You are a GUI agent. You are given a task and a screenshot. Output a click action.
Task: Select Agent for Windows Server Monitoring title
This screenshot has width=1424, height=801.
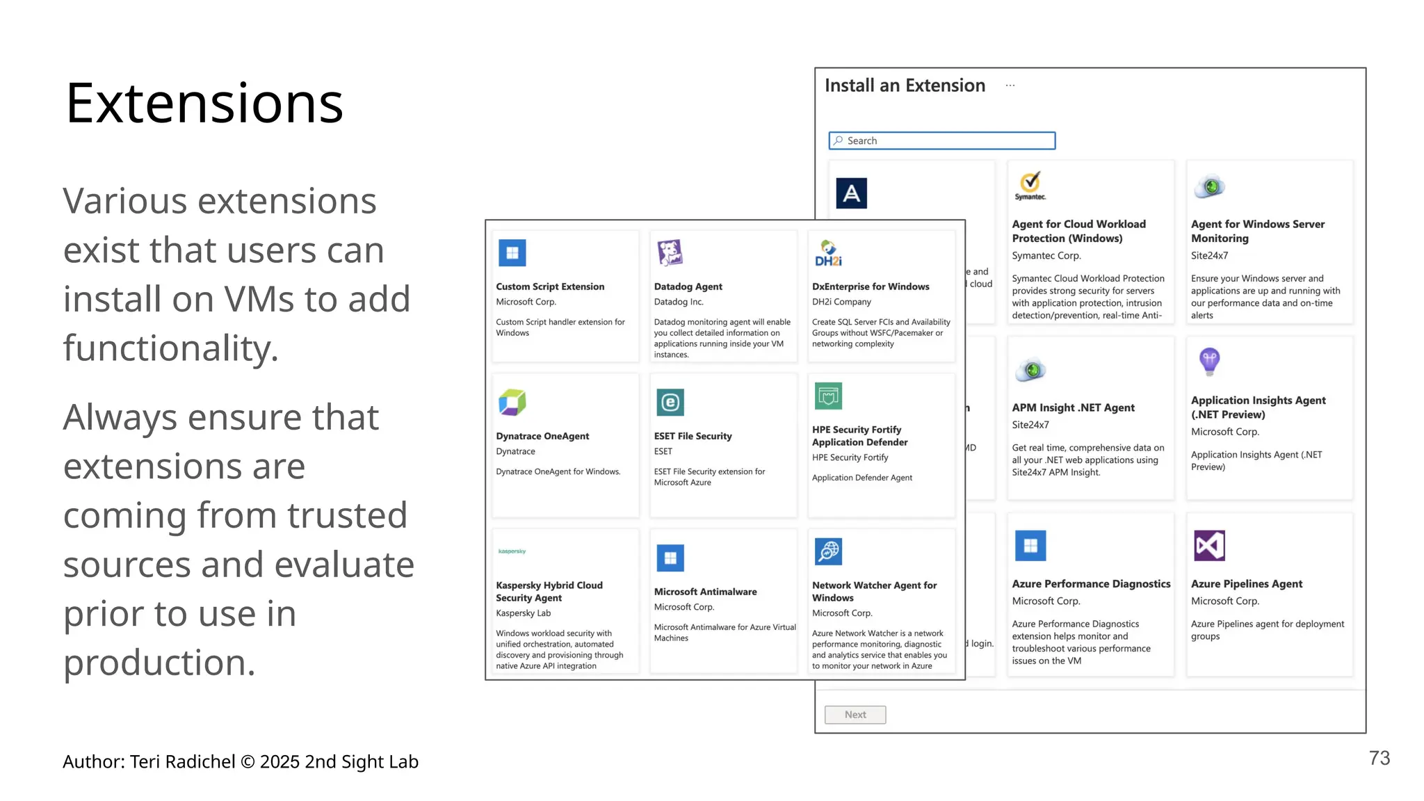click(x=1258, y=231)
